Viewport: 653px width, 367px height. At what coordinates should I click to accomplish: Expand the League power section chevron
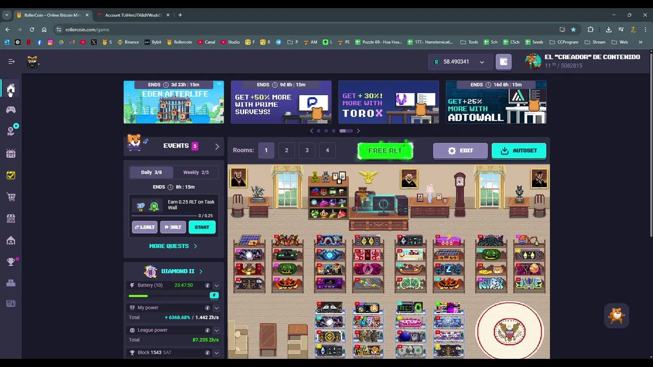216,330
